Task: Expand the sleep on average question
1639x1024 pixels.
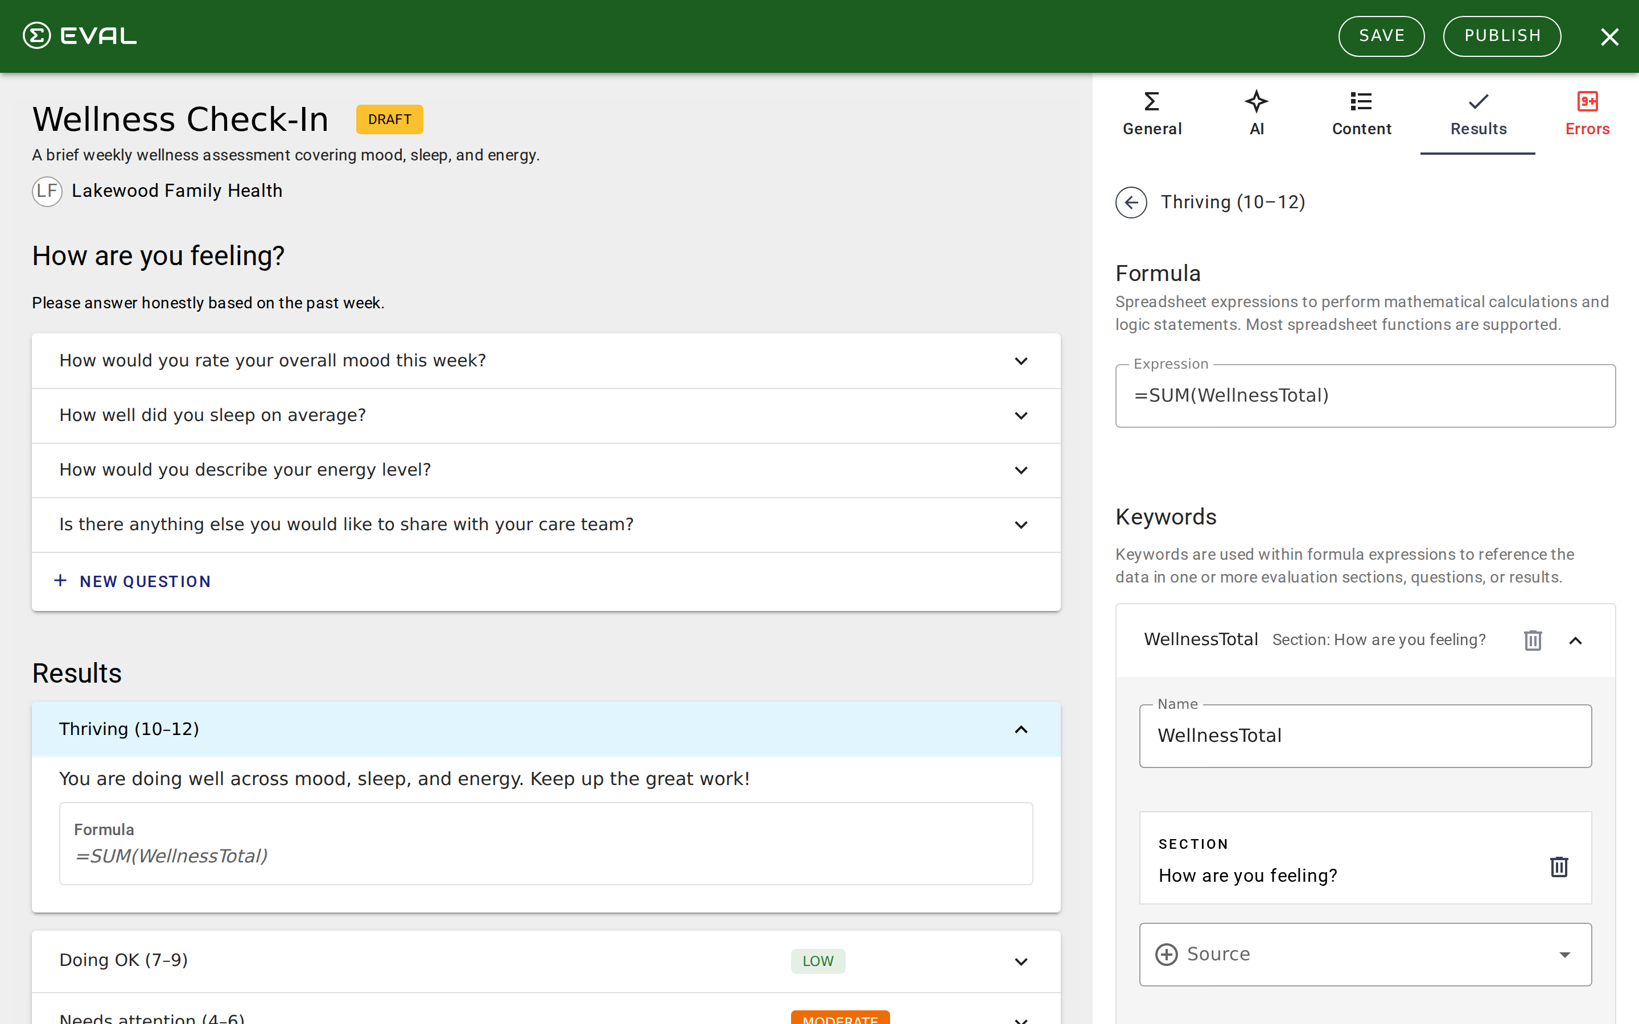Action: tap(1020, 416)
